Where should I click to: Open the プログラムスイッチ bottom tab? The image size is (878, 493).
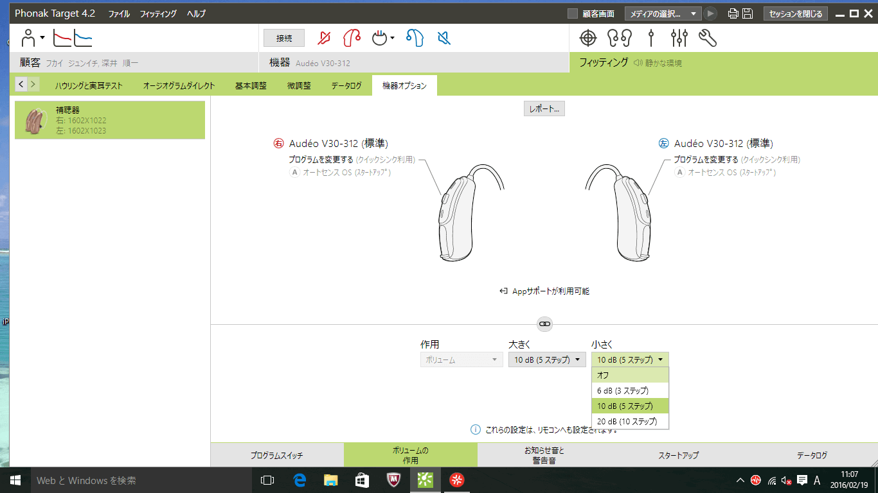[277, 455]
